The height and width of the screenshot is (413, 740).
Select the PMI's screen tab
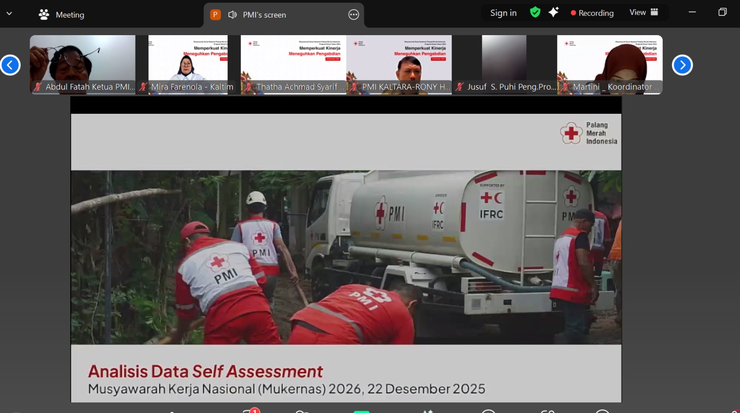pyautogui.click(x=265, y=15)
